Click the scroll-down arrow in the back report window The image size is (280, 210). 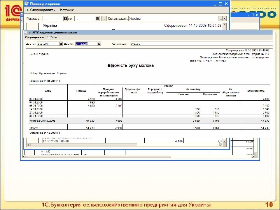(x=225, y=141)
